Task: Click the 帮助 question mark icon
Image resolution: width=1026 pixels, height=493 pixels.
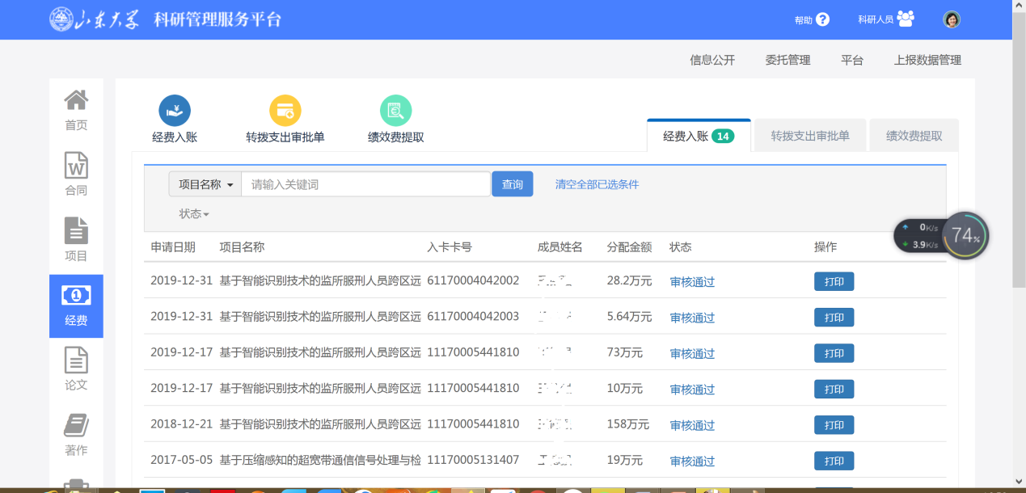Action: point(822,19)
